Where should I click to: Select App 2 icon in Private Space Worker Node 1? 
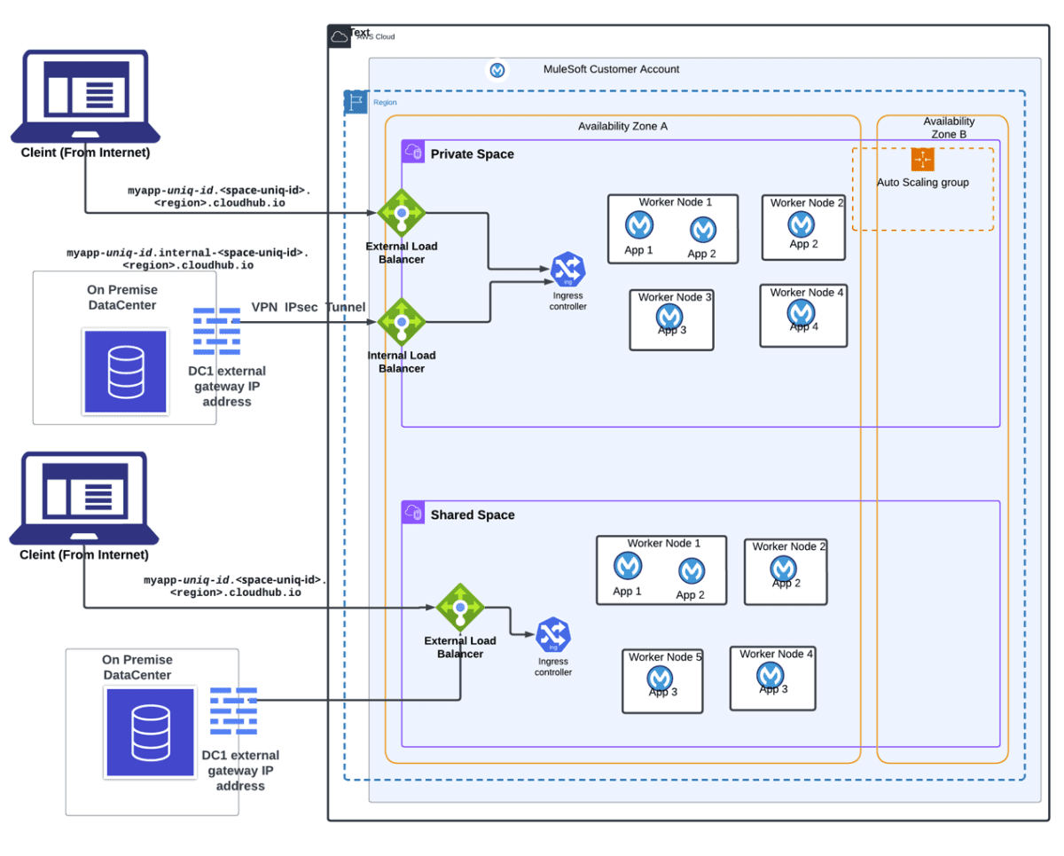(703, 230)
